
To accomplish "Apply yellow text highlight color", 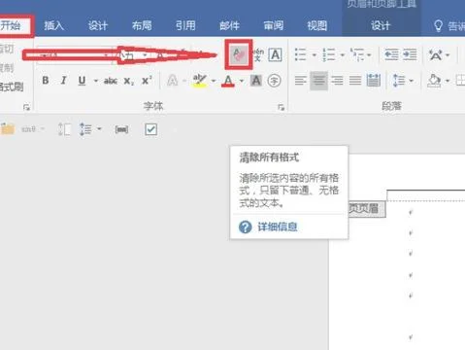I will tap(200, 81).
